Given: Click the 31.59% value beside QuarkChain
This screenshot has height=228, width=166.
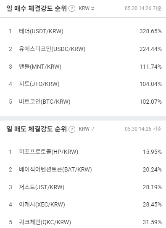Looking at the screenshot, I should 152,222.
